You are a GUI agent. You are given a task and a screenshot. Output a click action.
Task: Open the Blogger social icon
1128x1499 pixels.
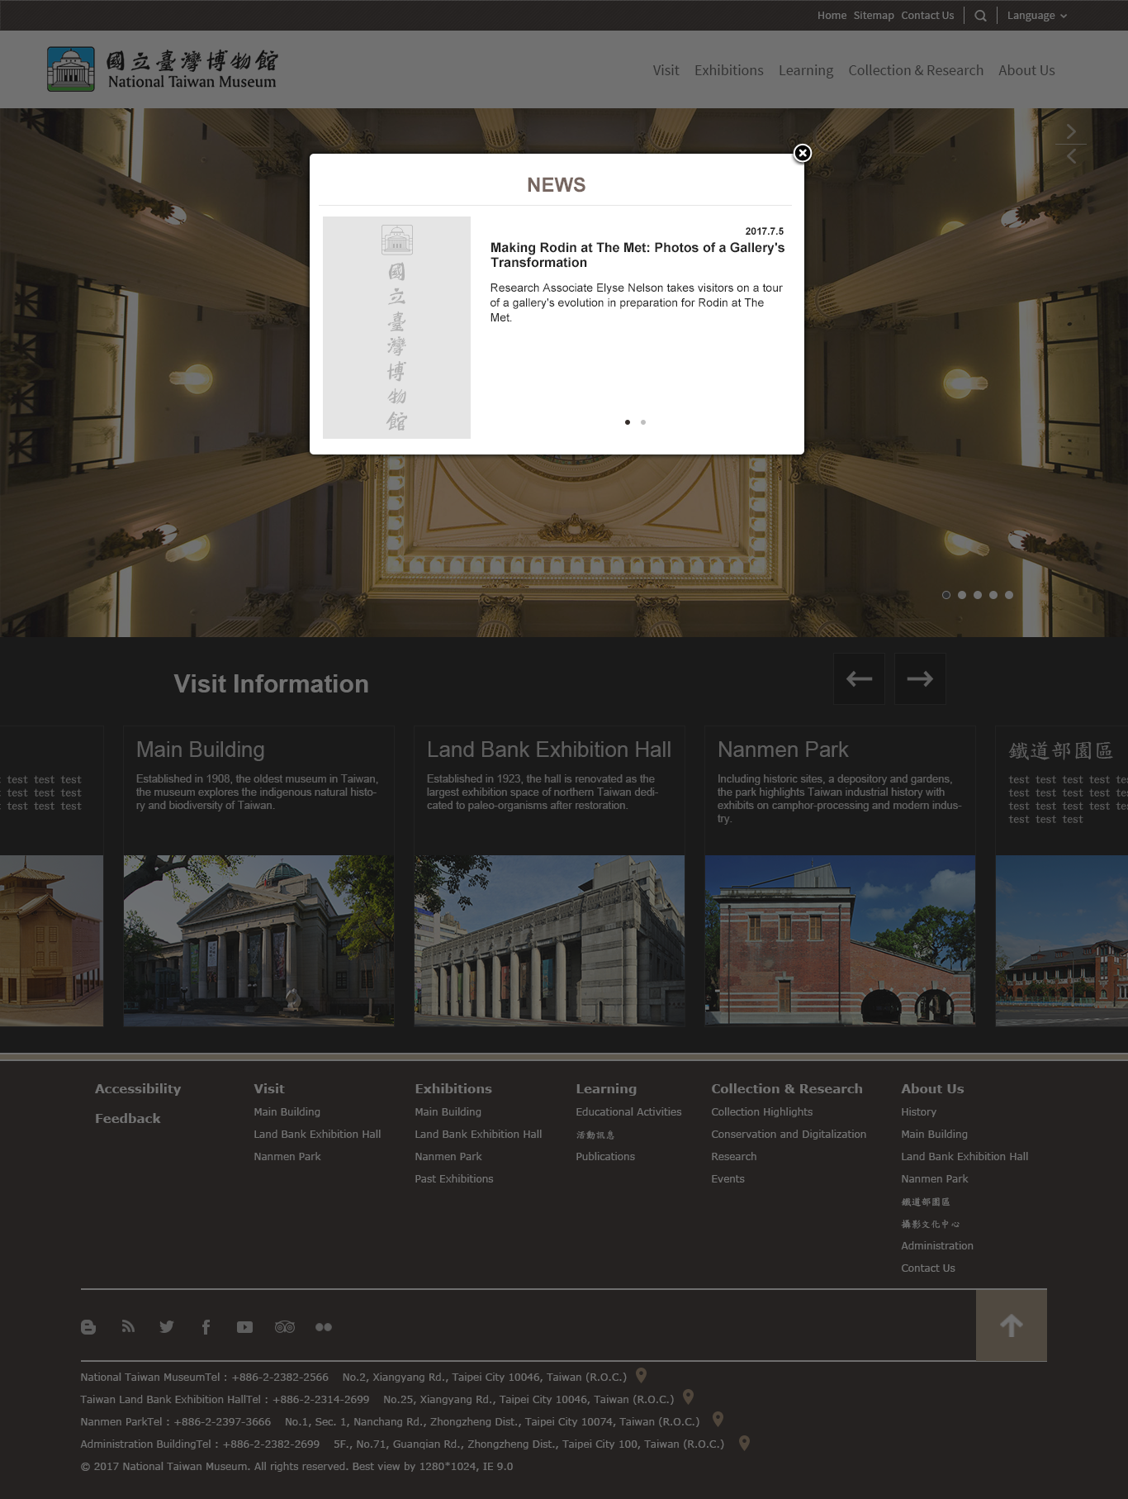point(88,1327)
